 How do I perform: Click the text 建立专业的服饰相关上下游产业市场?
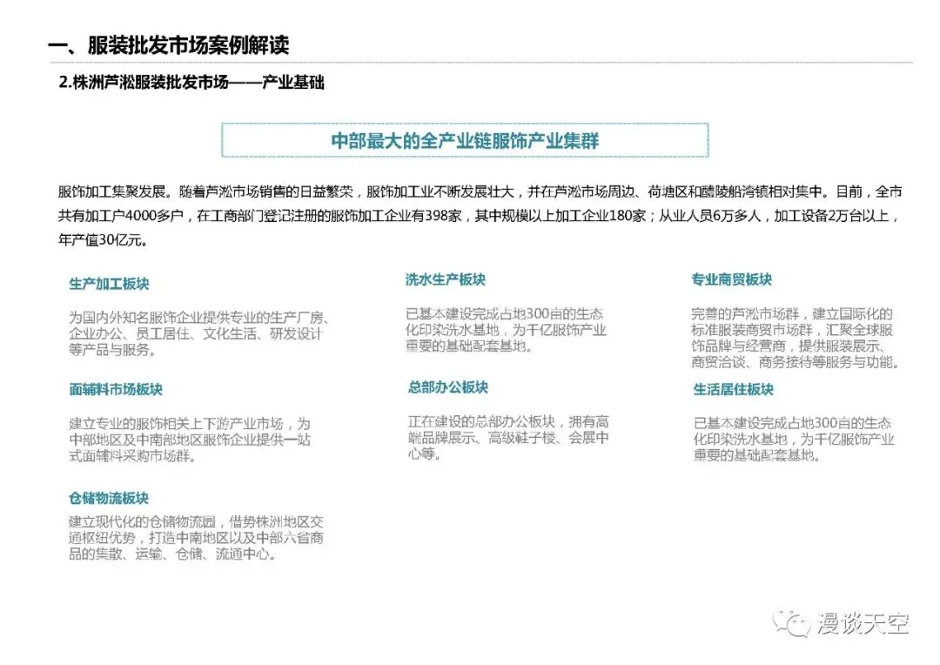pos(176,424)
